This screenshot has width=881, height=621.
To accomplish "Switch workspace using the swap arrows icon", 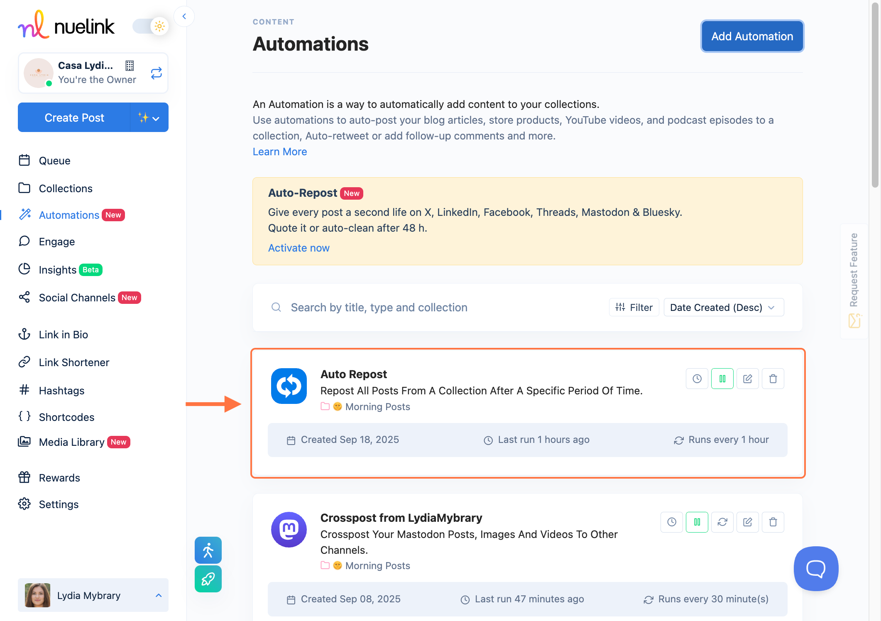I will tap(156, 73).
